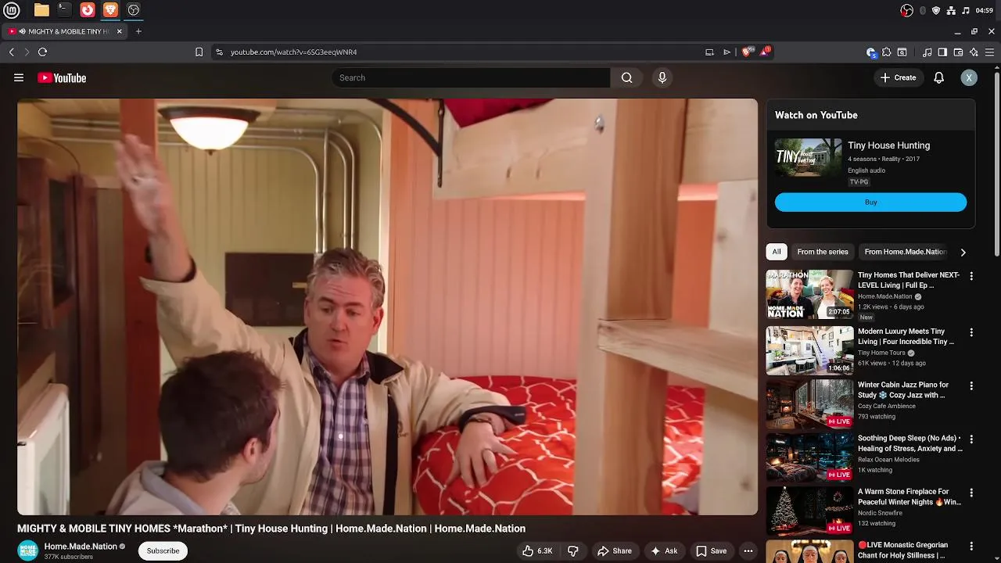Switch to OBS Studio in taskbar
The width and height of the screenshot is (1001, 563).
pyautogui.click(x=133, y=10)
